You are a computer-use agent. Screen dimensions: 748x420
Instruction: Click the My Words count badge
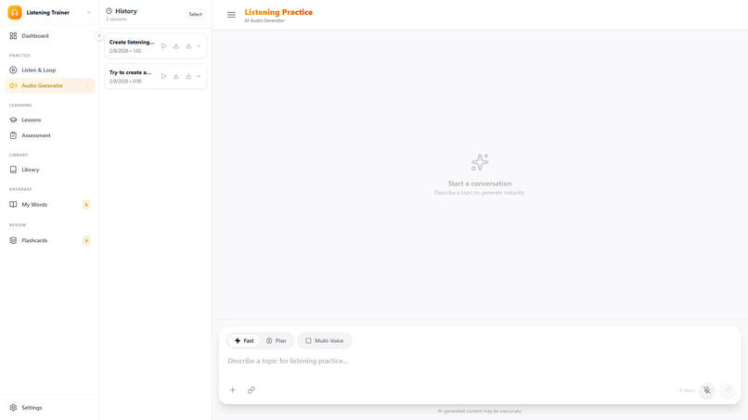86,205
